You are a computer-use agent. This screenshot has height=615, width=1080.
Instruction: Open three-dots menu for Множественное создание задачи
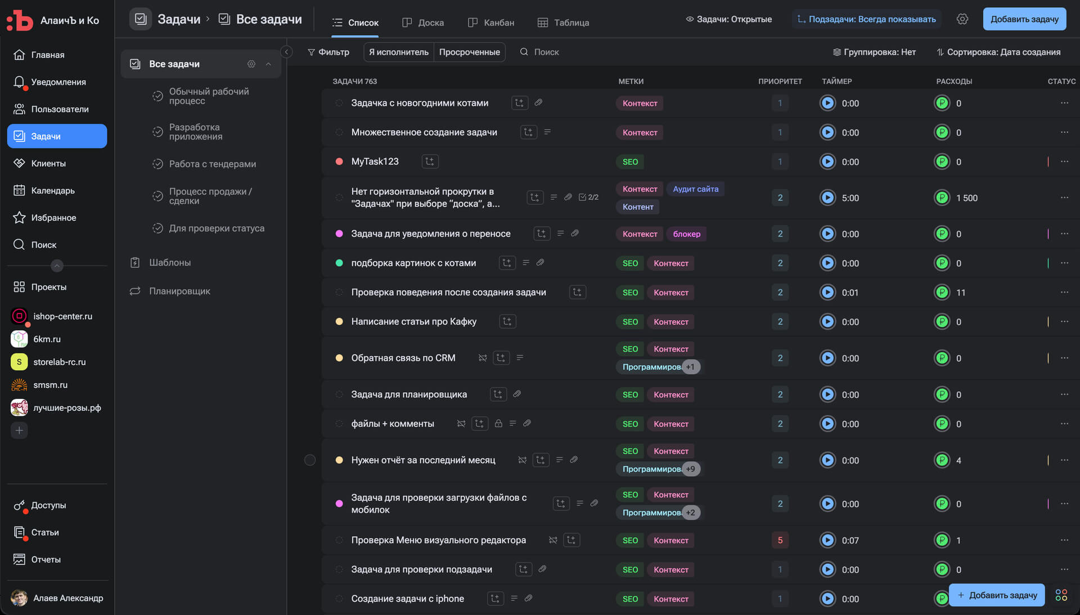[1064, 132]
